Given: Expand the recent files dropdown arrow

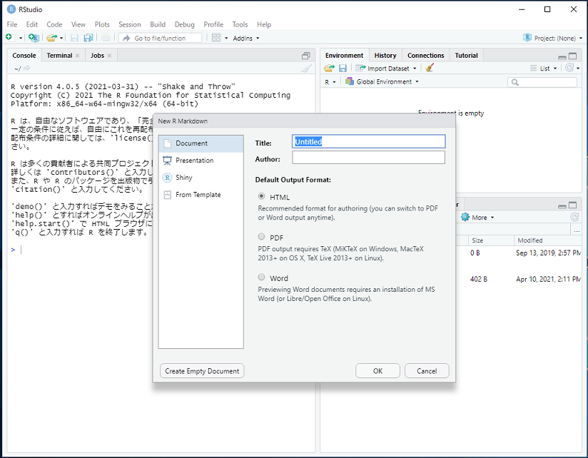Looking at the screenshot, I should click(x=61, y=38).
